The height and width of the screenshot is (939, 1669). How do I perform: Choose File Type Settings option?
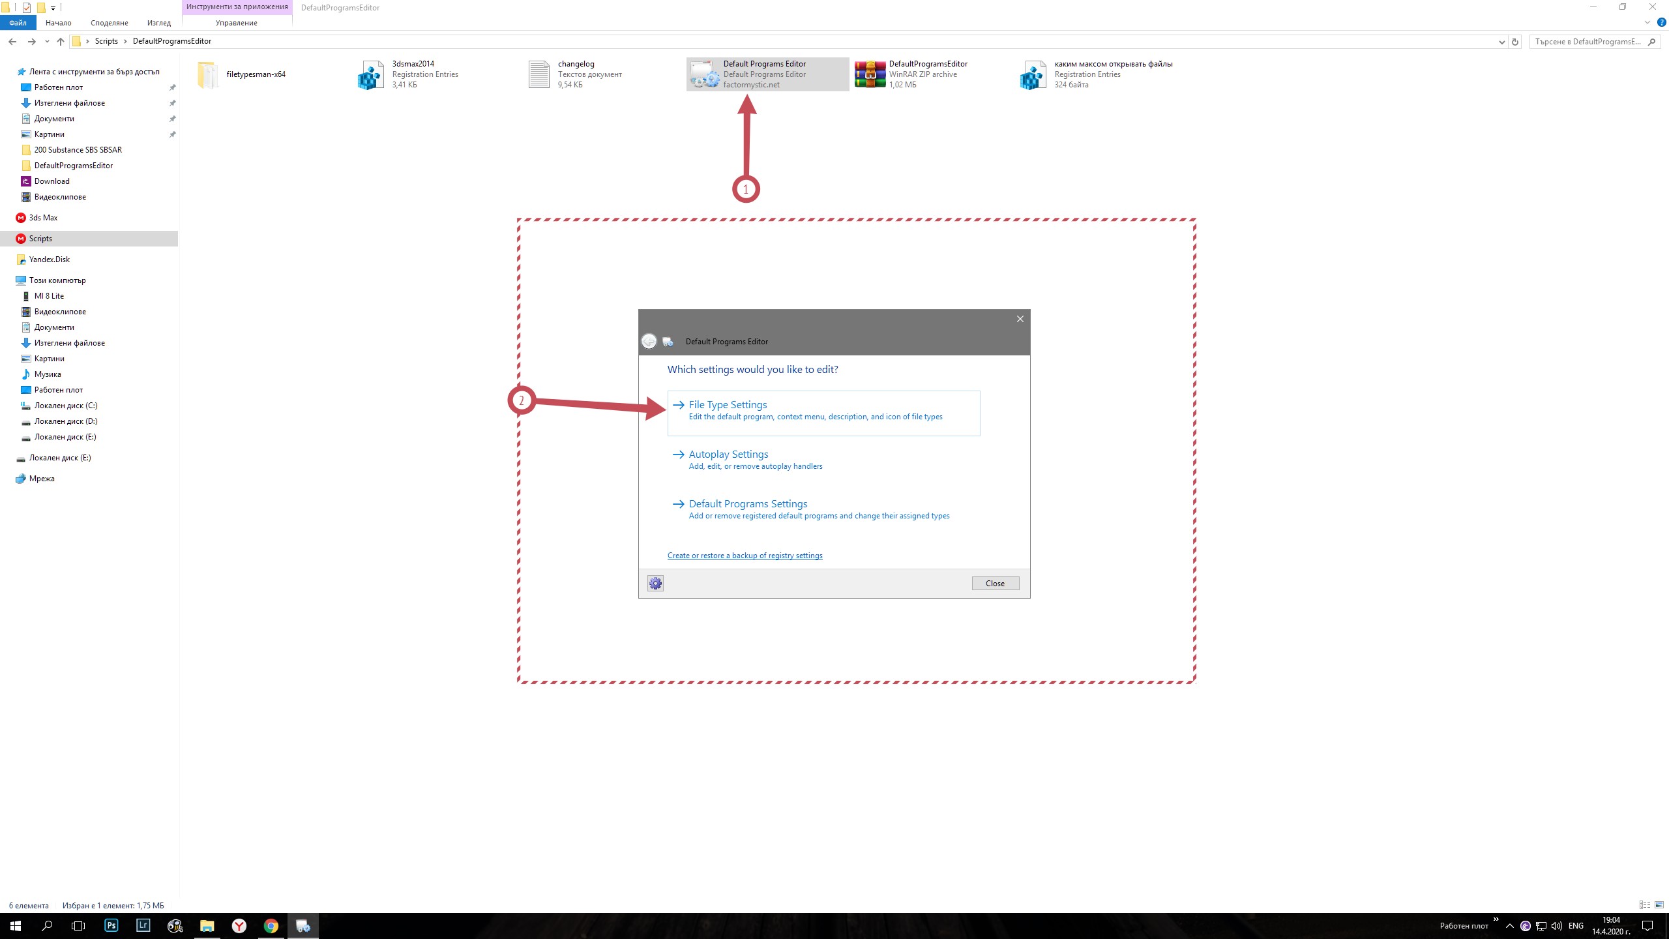pos(823,413)
